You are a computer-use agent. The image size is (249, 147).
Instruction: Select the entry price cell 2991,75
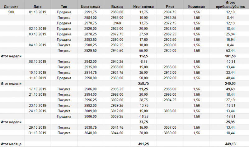click(x=90, y=12)
